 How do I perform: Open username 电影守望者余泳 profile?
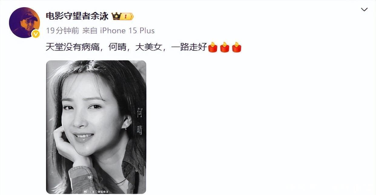point(77,16)
